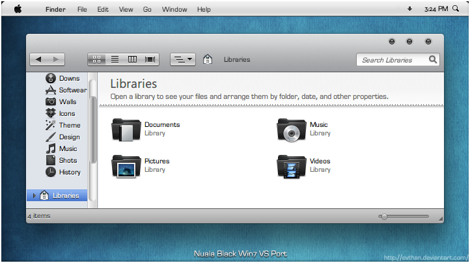Click the Search Libraries field
Screen dimensions: 470x263
pyautogui.click(x=394, y=60)
